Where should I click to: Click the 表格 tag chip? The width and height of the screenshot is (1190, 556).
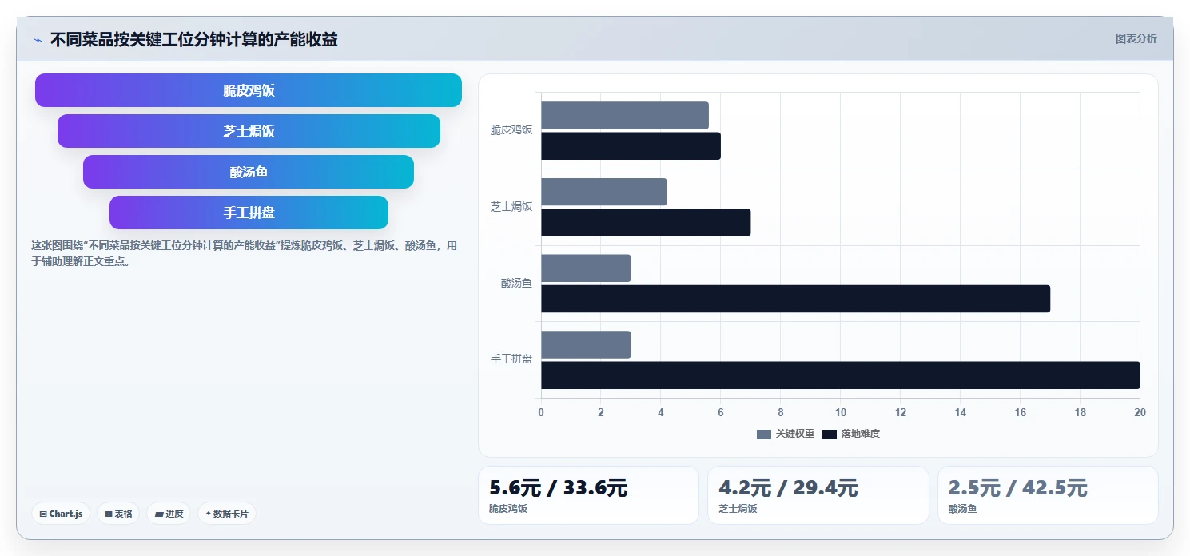click(118, 514)
